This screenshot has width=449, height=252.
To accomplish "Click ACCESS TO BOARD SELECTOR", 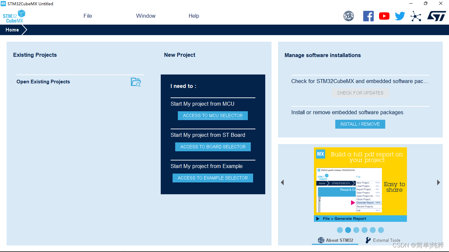I will pos(213,147).
